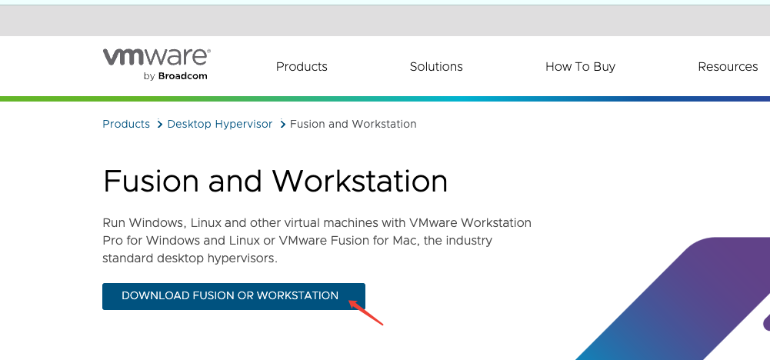This screenshot has width=770, height=360.
Task: Click the VMware by Broadcom logo
Action: pyautogui.click(x=157, y=65)
